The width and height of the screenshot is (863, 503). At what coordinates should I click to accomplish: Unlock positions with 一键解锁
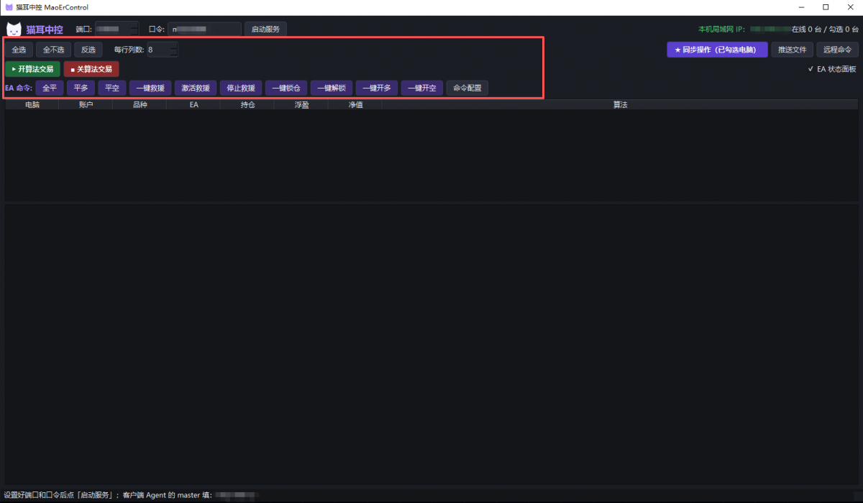(x=332, y=89)
